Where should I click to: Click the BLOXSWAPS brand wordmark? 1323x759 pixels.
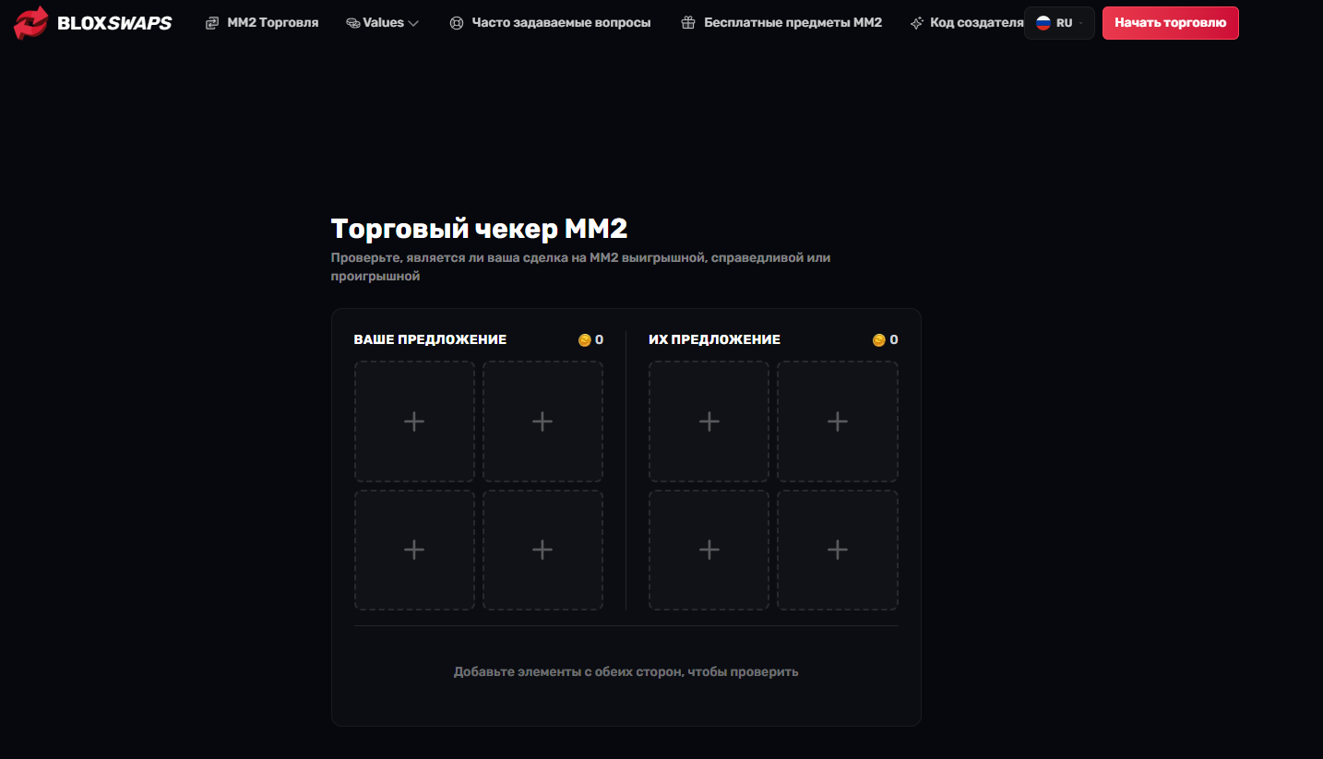pos(114,23)
